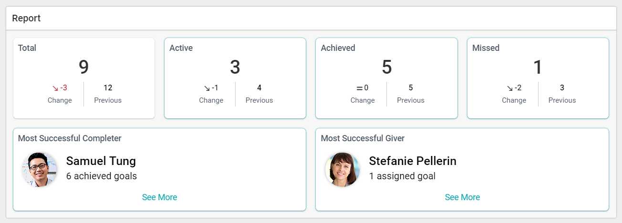Click the achieved count number 5

(x=386, y=67)
